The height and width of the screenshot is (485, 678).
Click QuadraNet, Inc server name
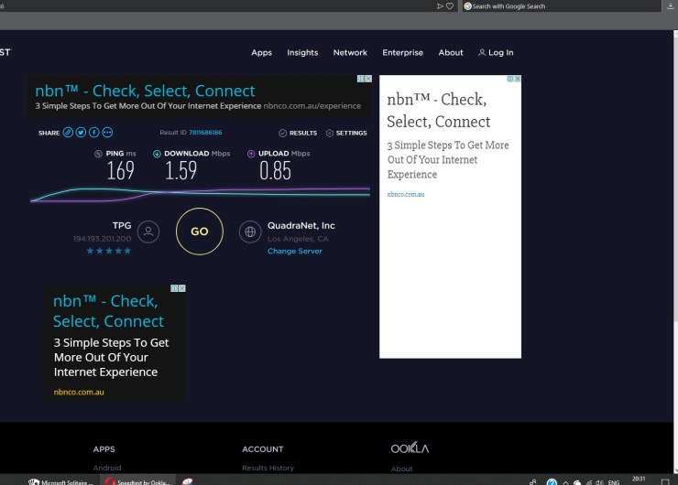pos(301,225)
